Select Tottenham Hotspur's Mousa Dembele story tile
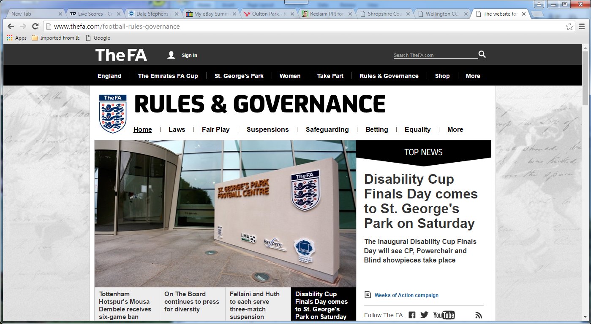 [127, 304]
